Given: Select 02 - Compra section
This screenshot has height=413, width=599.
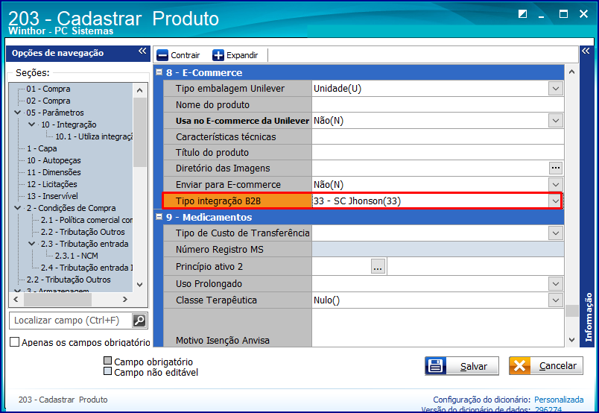Looking at the screenshot, I should coord(48,101).
